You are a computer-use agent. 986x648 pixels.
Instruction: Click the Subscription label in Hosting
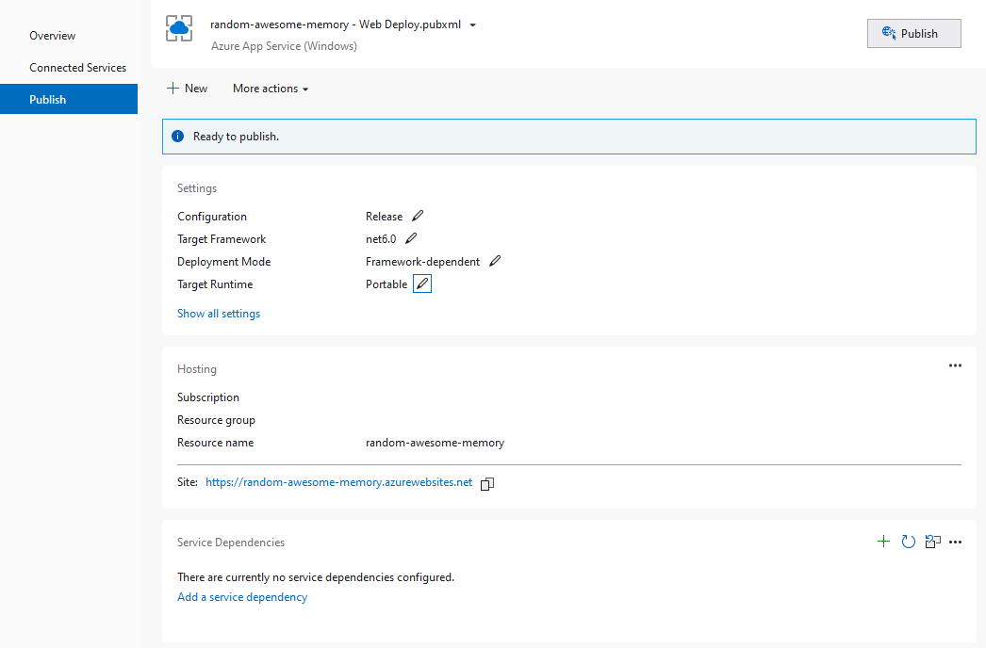(208, 397)
